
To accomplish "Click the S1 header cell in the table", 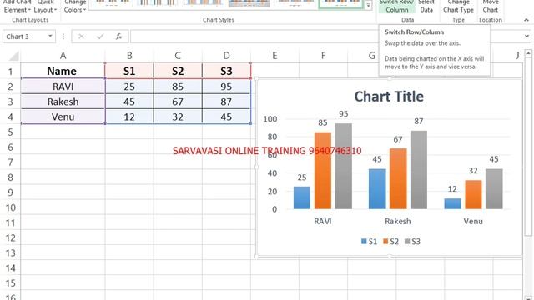I will click(x=129, y=71).
